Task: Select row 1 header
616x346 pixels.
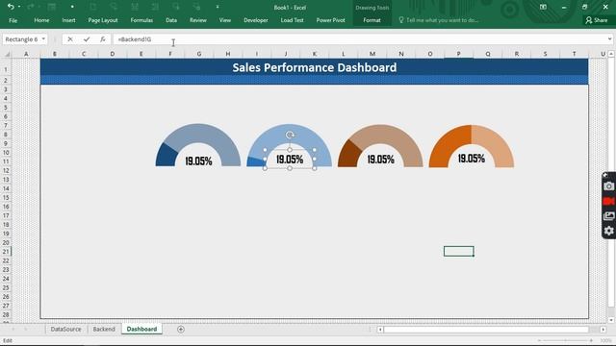Action: [6, 69]
